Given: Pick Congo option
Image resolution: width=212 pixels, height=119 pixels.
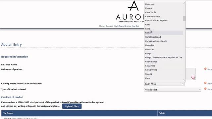Looking at the screenshot, I should (x=164, y=54).
